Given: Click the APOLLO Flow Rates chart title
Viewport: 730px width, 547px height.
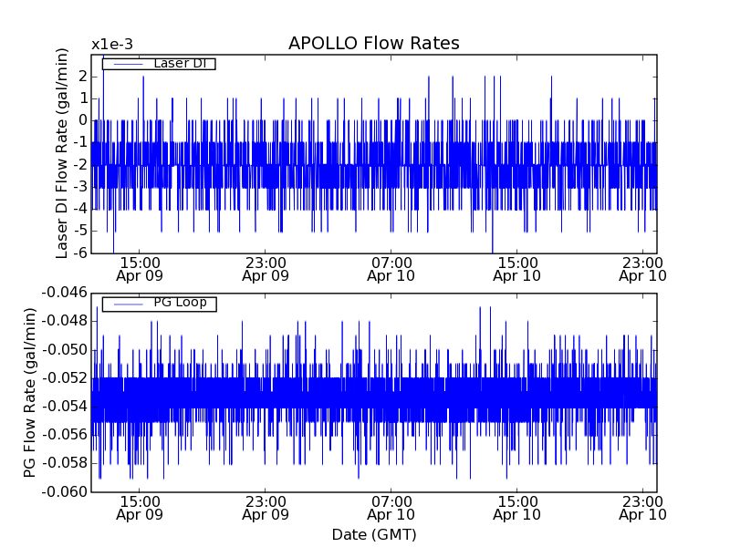Looking at the screenshot, I should click(x=373, y=44).
